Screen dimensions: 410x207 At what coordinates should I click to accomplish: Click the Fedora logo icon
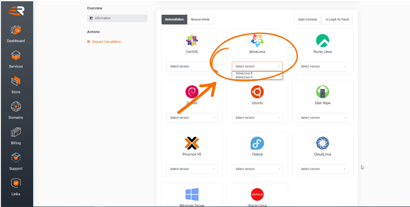pos(257,143)
